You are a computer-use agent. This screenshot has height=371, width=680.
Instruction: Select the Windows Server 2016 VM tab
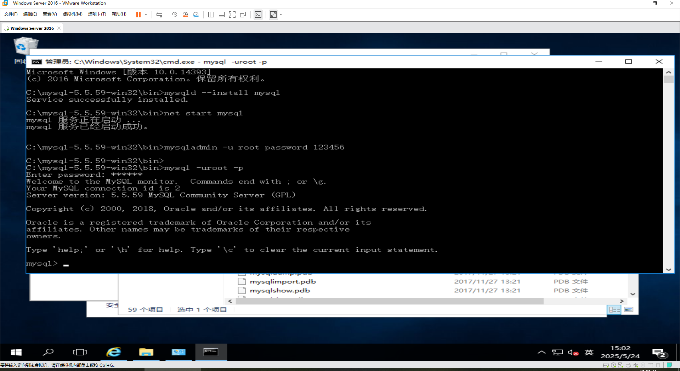pyautogui.click(x=32, y=28)
